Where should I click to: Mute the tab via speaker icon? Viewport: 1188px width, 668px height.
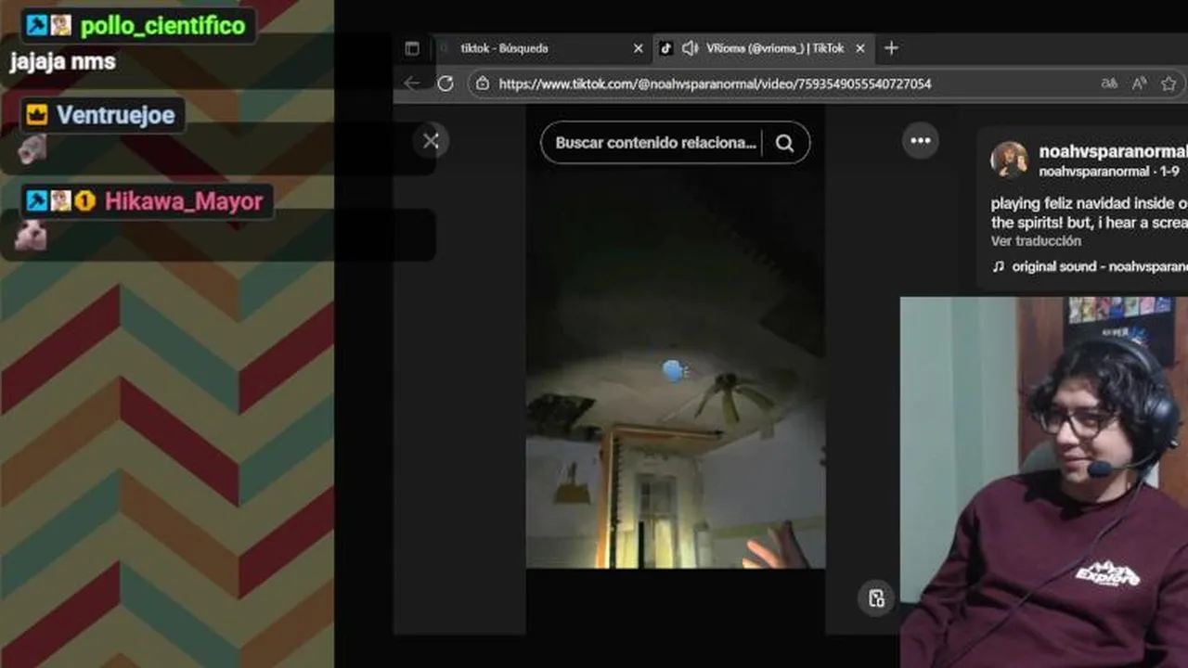(689, 48)
